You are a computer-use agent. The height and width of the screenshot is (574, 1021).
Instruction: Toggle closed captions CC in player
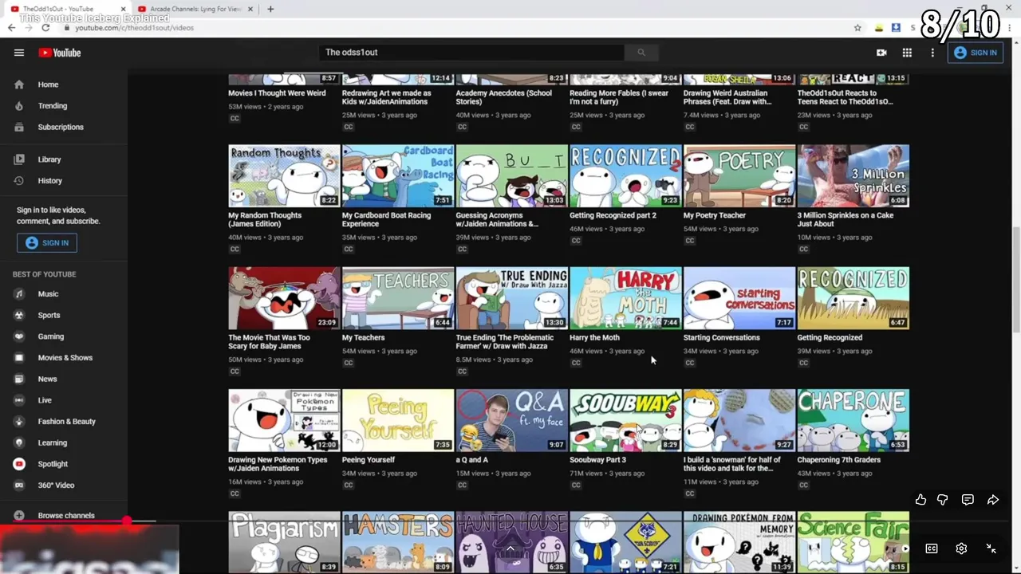[x=932, y=548]
